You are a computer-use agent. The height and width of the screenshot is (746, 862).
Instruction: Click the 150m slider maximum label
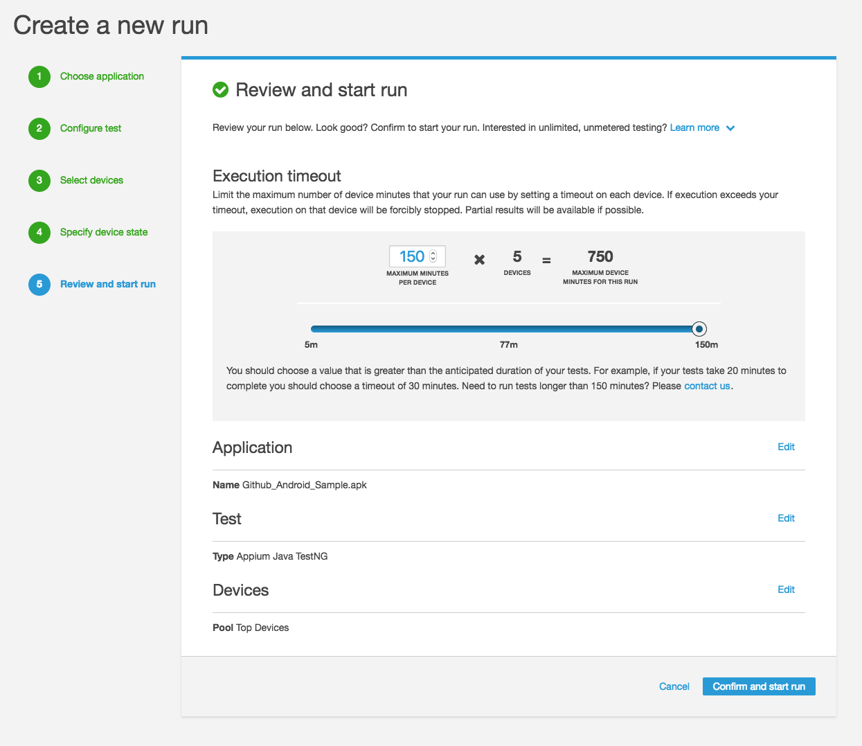[x=706, y=344]
